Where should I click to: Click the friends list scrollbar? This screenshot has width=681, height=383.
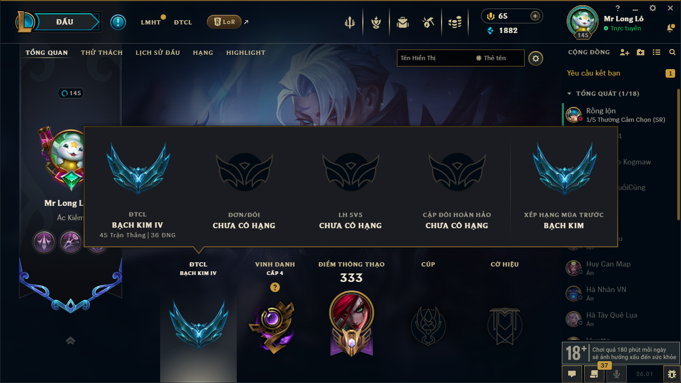(x=678, y=154)
